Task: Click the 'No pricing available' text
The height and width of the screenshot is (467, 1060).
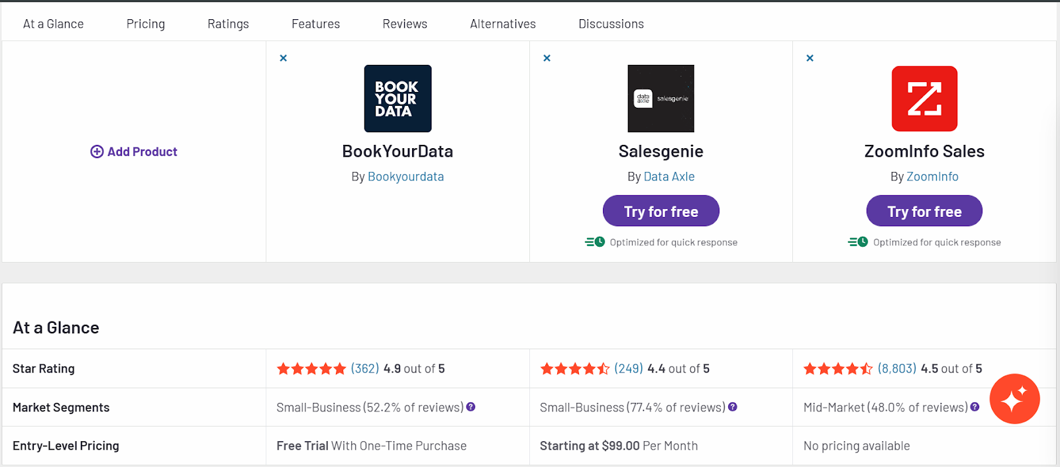Action: coord(857,446)
